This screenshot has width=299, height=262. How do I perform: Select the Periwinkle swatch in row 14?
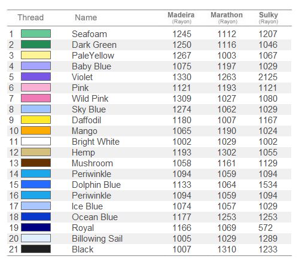tap(36, 173)
